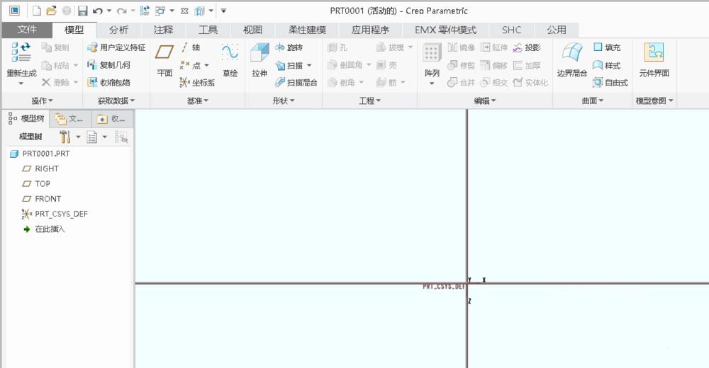709x368 pixels.
Task: Select the Project (投影) tool
Action: 527,47
